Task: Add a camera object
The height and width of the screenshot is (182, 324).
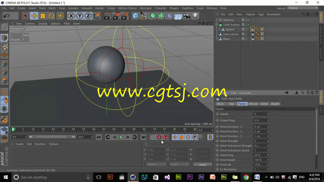Action: (x=187, y=16)
